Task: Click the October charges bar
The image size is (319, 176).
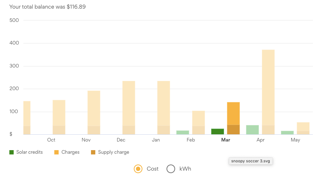Action: pos(59,112)
